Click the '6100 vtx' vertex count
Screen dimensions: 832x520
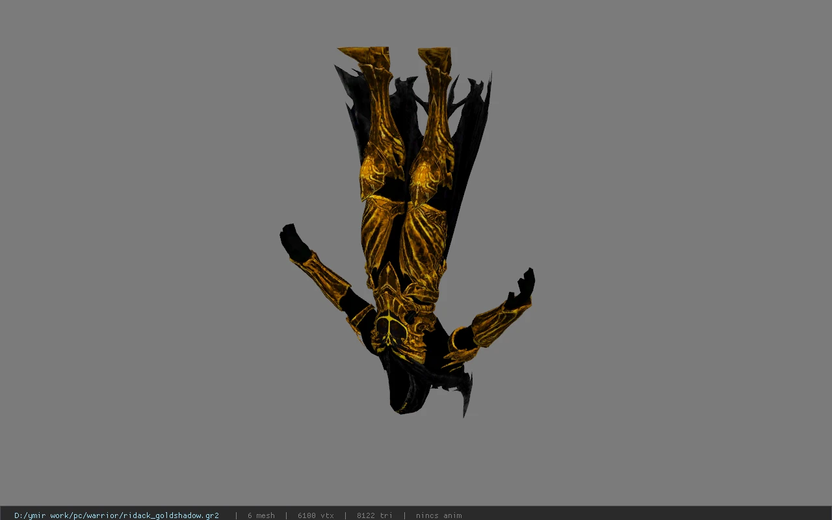316,515
